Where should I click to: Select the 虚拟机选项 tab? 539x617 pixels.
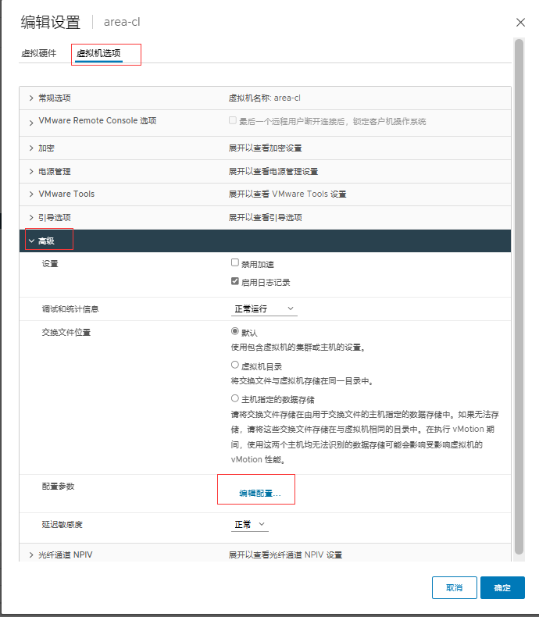pyautogui.click(x=98, y=53)
